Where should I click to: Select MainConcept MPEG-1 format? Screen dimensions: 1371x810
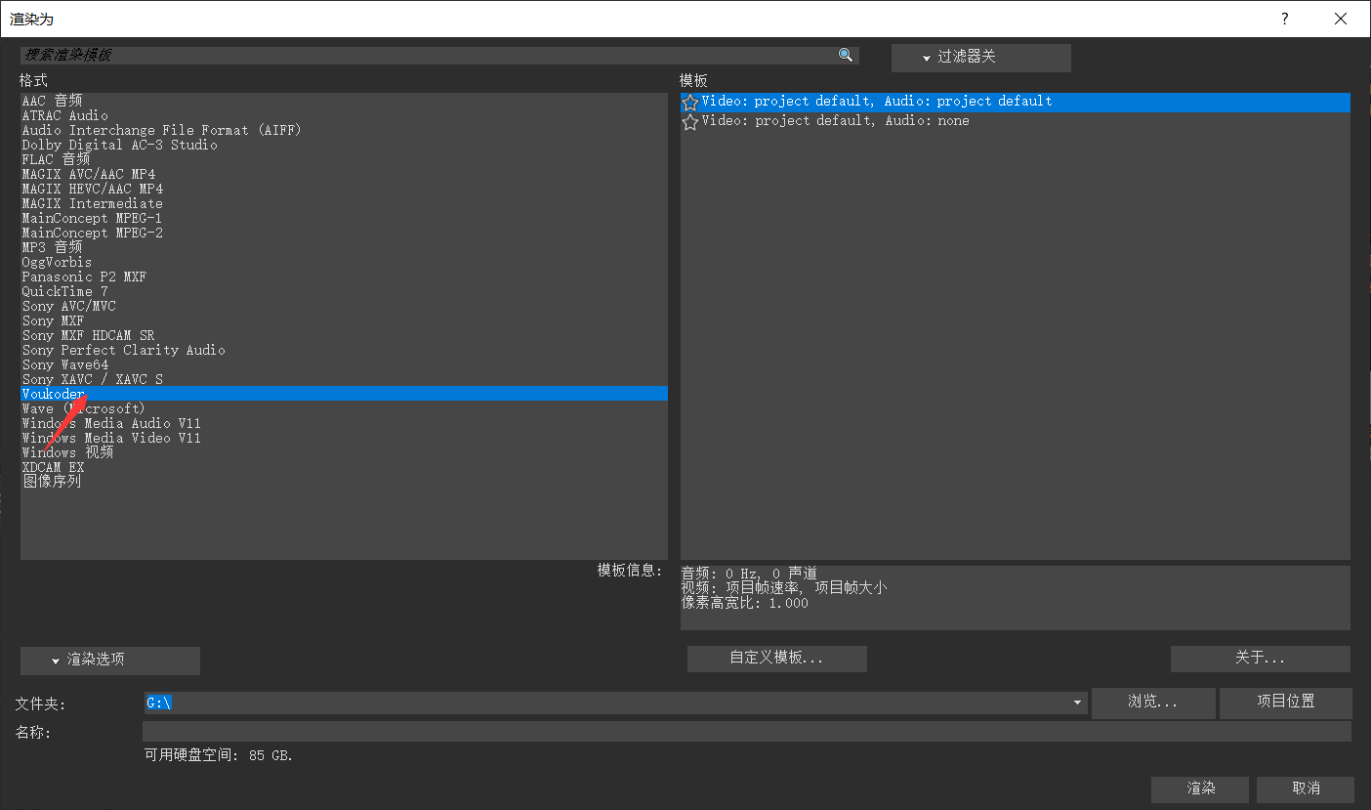tap(344, 218)
